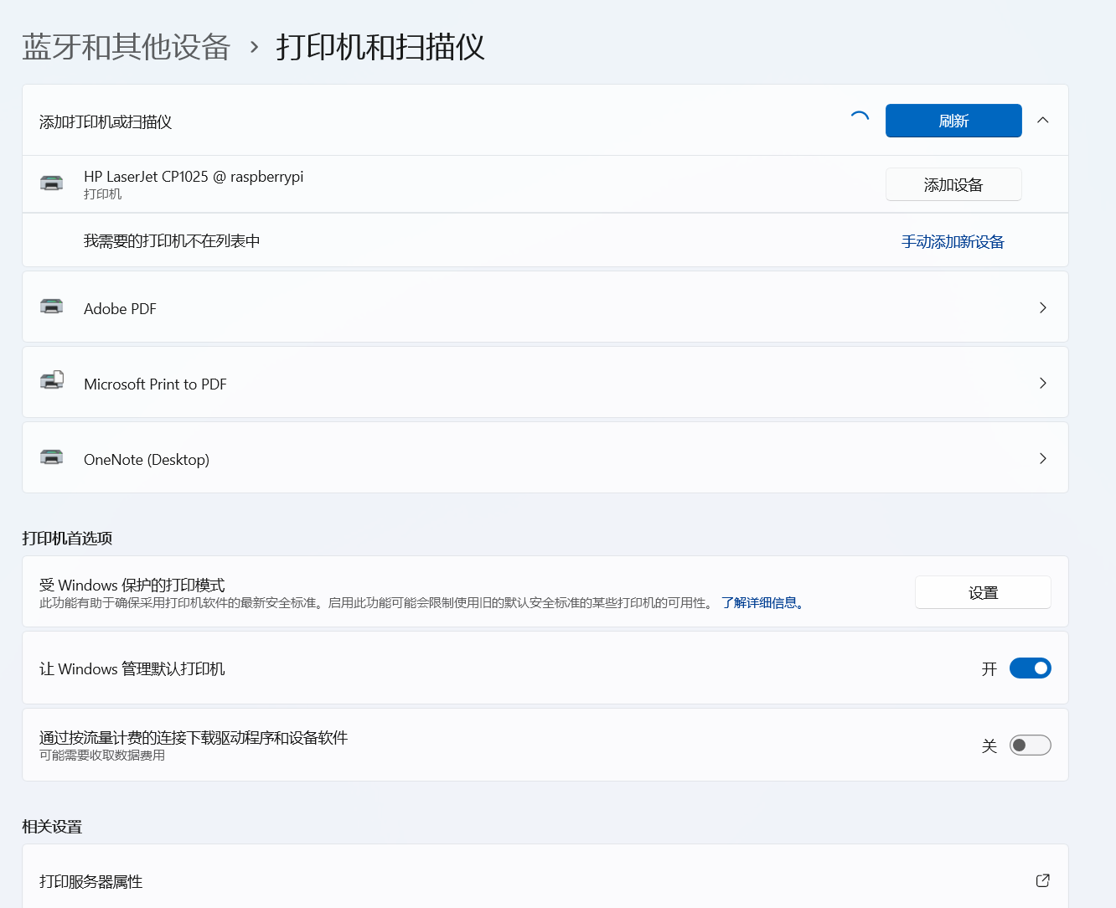Click the Microsoft Print to PDF icon

point(52,382)
